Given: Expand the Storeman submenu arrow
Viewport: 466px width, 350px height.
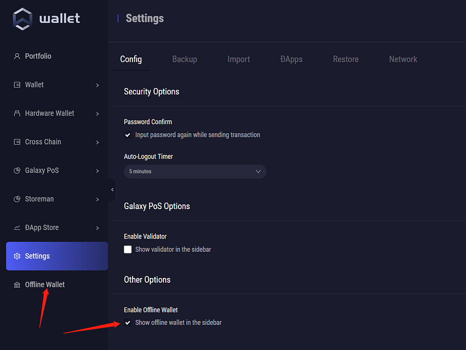Looking at the screenshot, I should click(97, 200).
